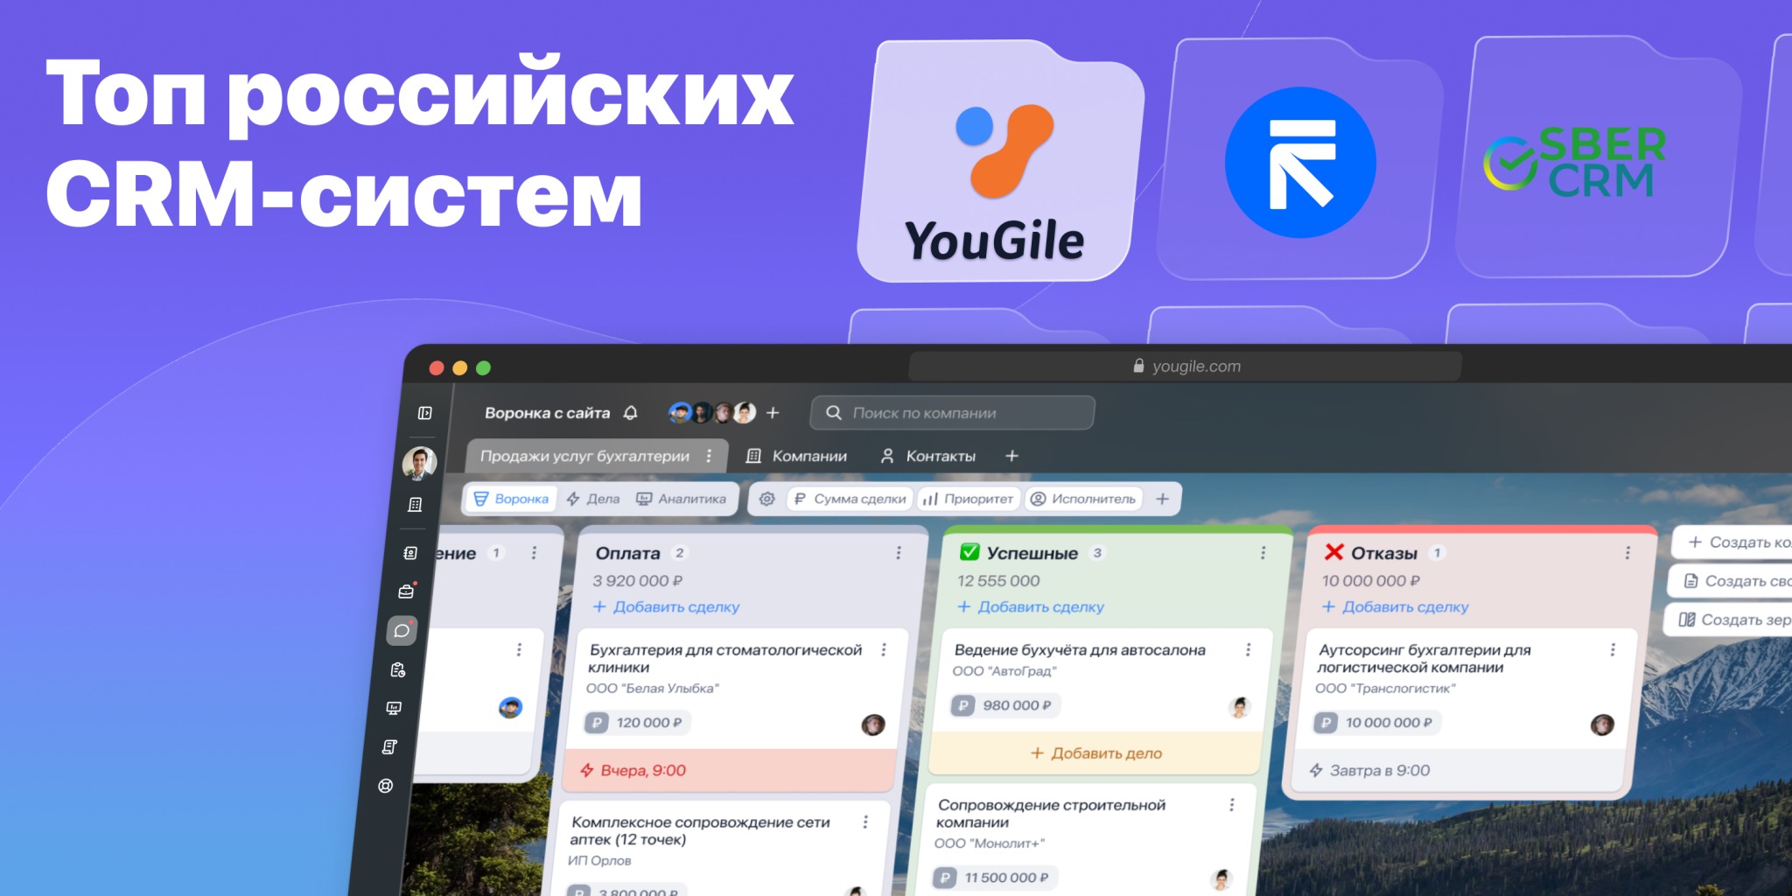Switch to the Компании tab

tap(796, 456)
